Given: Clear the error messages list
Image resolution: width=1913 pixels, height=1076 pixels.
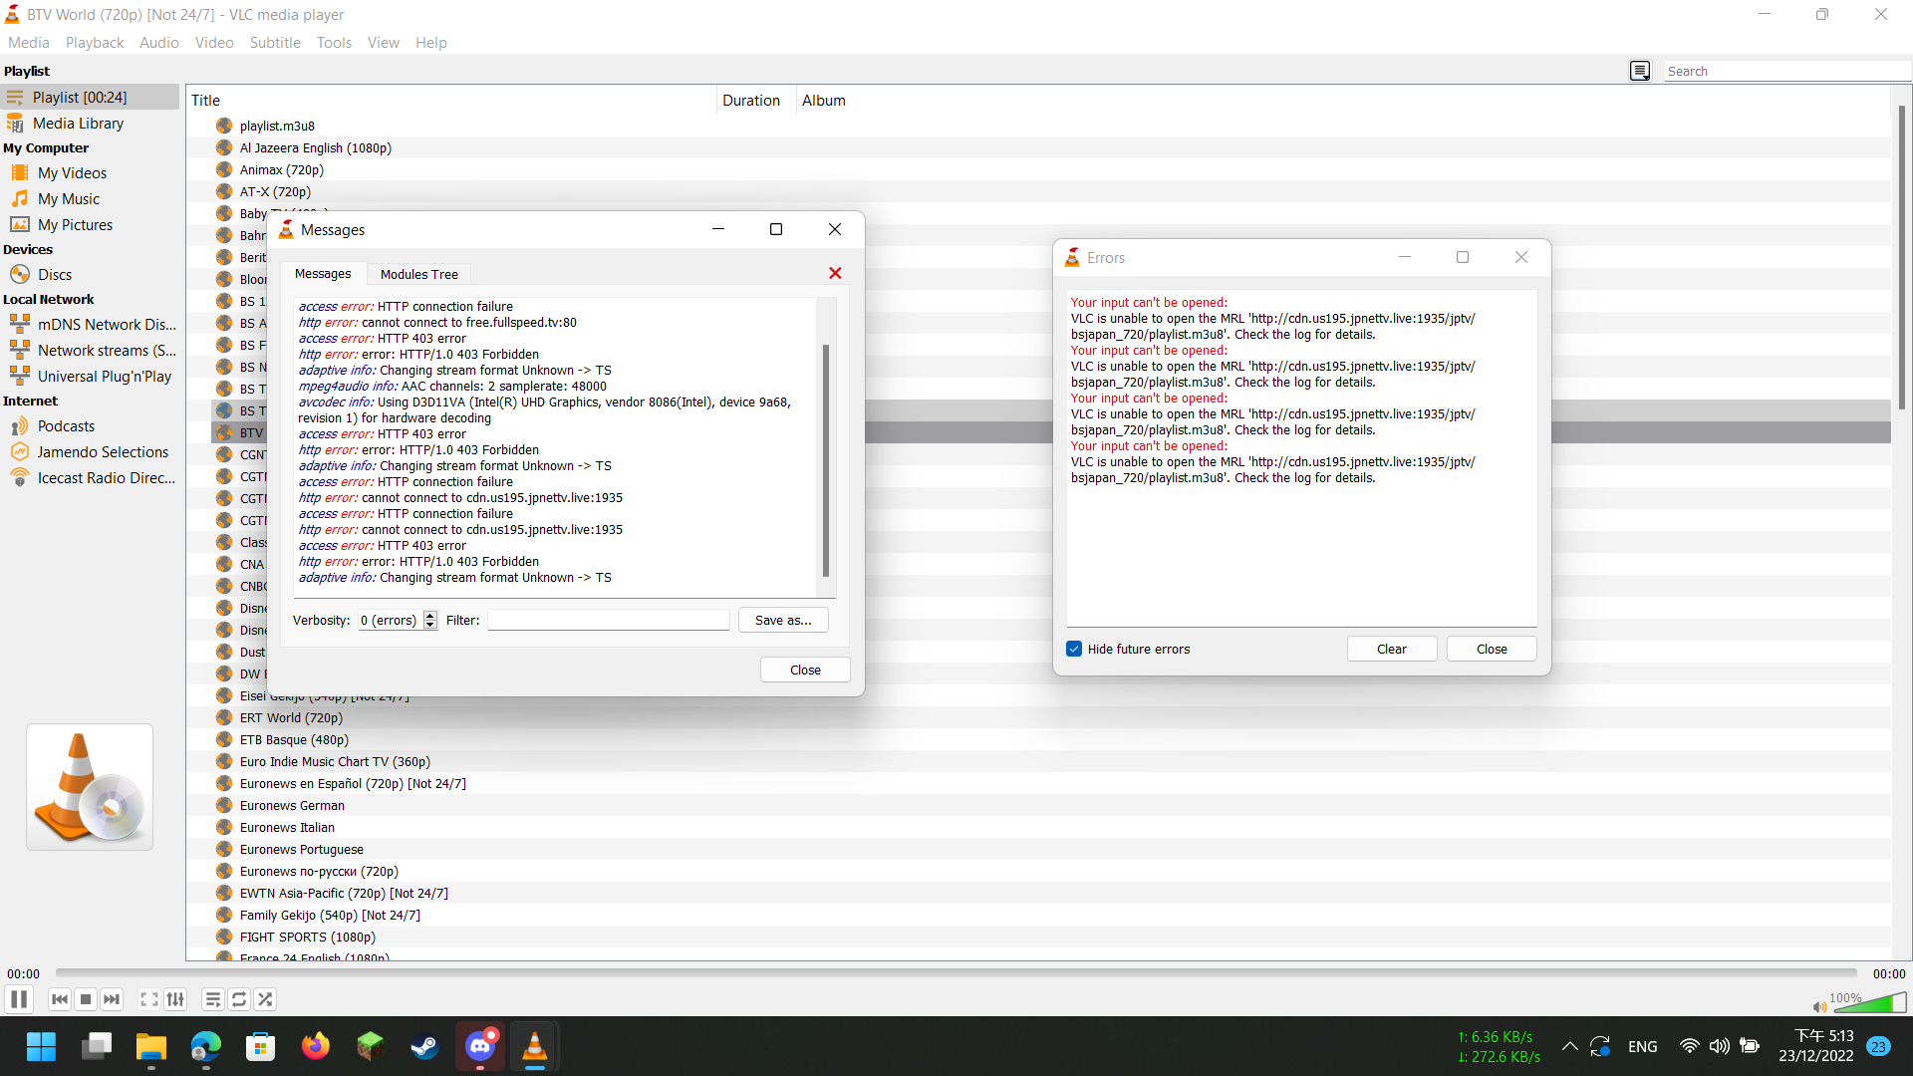Looking at the screenshot, I should coord(1391,649).
